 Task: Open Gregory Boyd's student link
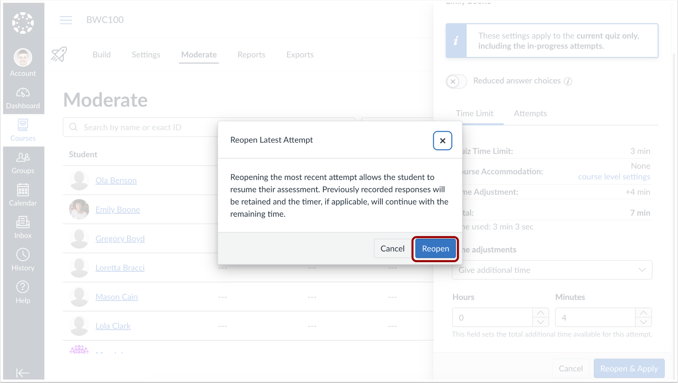(x=120, y=239)
